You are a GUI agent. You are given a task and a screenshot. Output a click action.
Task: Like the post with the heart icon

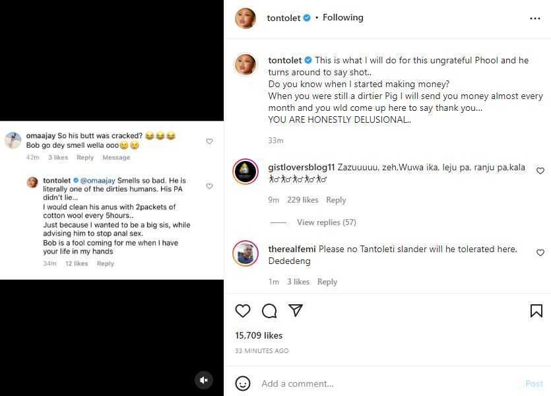click(x=243, y=311)
